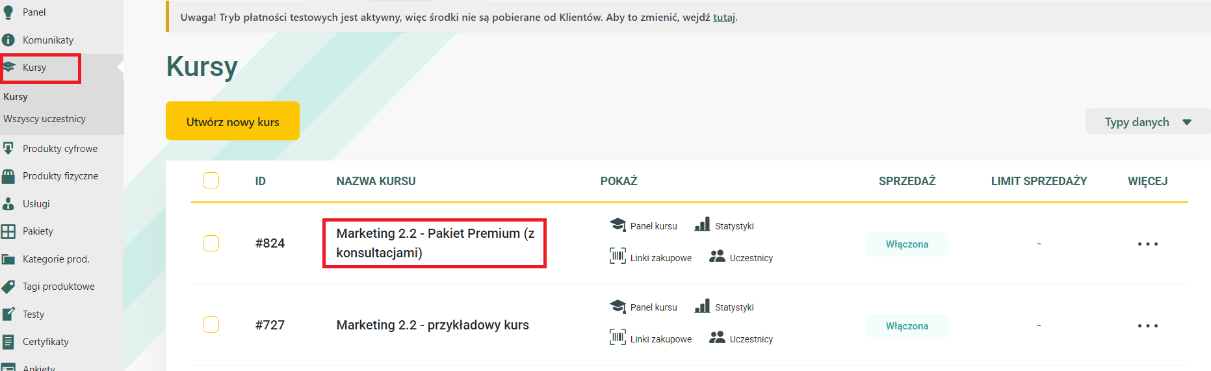Tick the checkbox for course #727

[211, 325]
